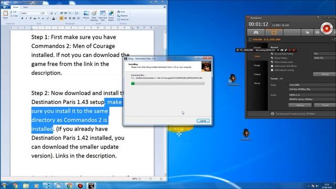Screen dimensions: 336x189
Task: Click the Grow font icon
Action: (x=51, y=13)
